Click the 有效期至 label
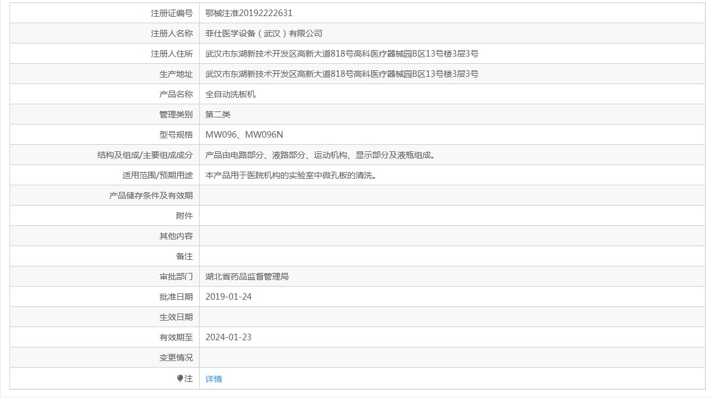Image resolution: width=710 pixels, height=407 pixels. [176, 337]
